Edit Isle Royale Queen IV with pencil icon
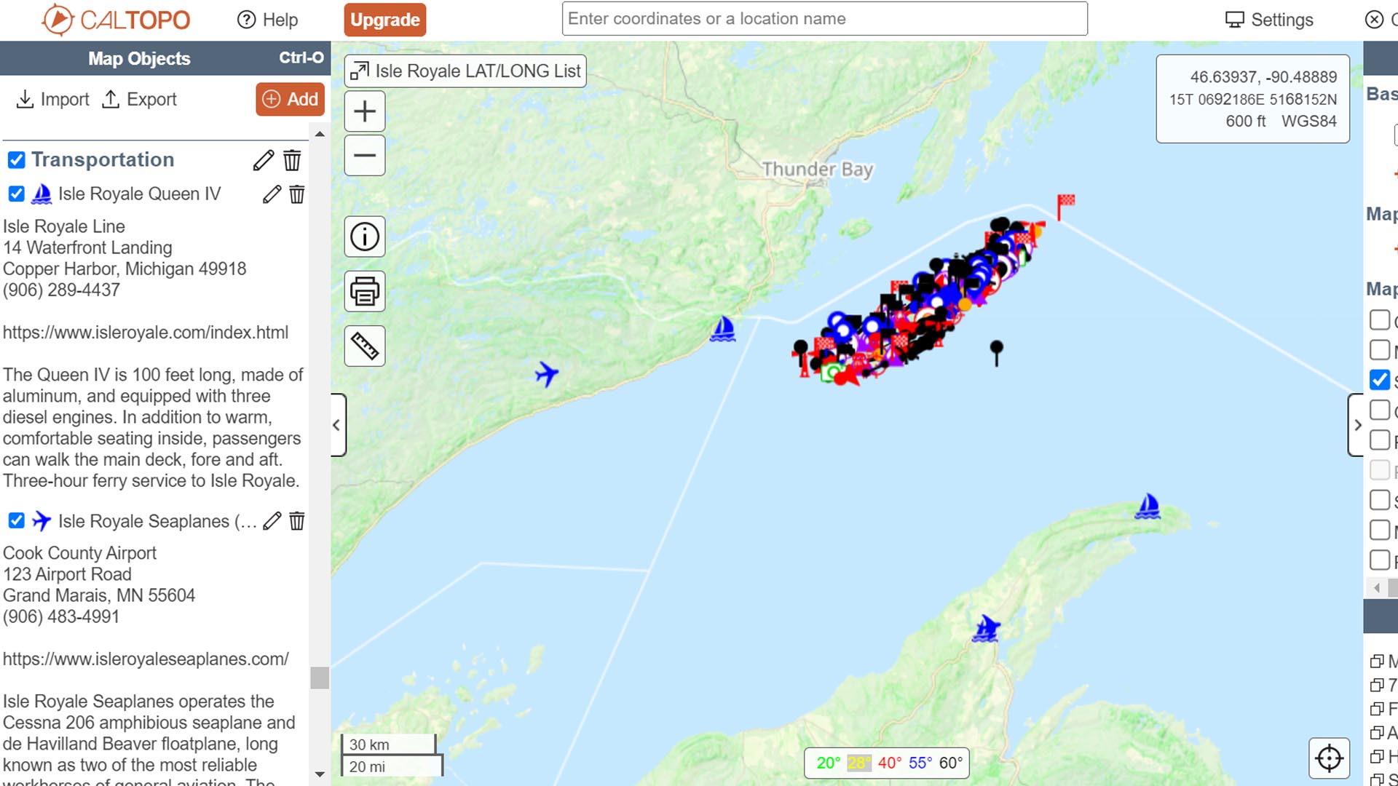 [x=272, y=194]
